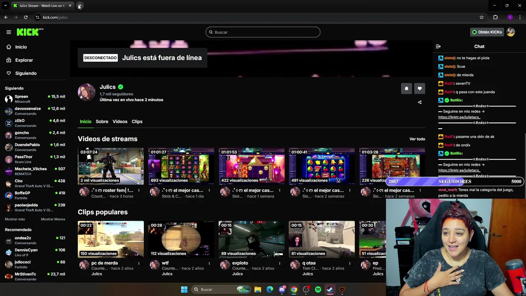This screenshot has height=296, width=526.
Task: Bookmark this page with the star icon
Action: click(482, 17)
